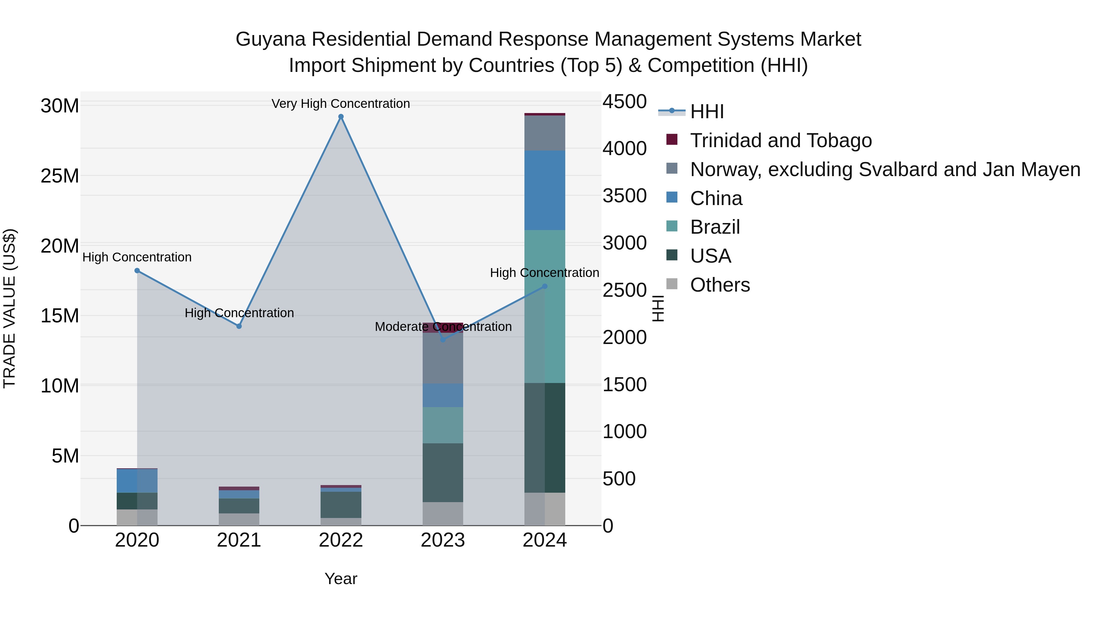Click the 15M y-axis tick label
Viewport: 1097px width, 617px height.
point(60,316)
